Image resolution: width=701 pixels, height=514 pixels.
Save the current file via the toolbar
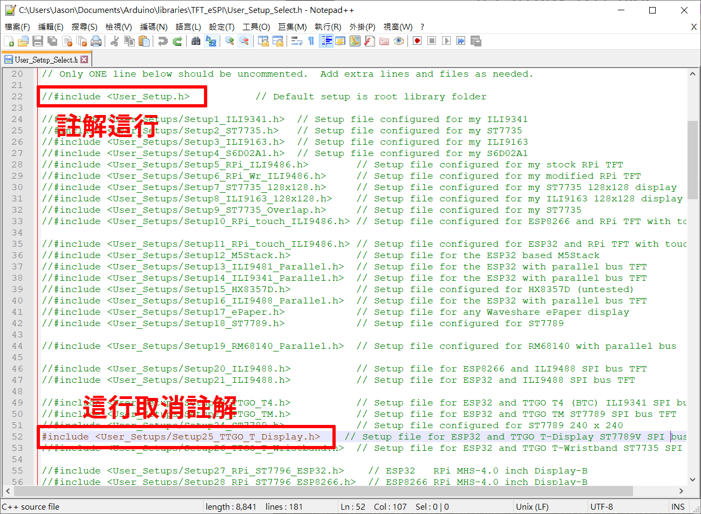click(x=38, y=41)
